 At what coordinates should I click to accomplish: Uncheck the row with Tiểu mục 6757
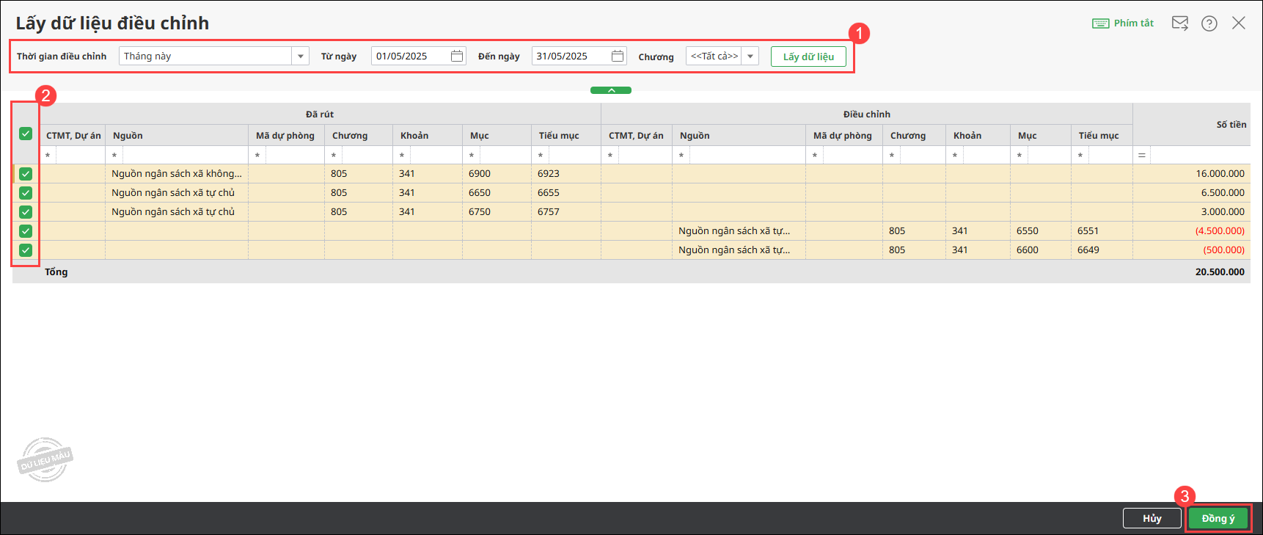coord(26,212)
